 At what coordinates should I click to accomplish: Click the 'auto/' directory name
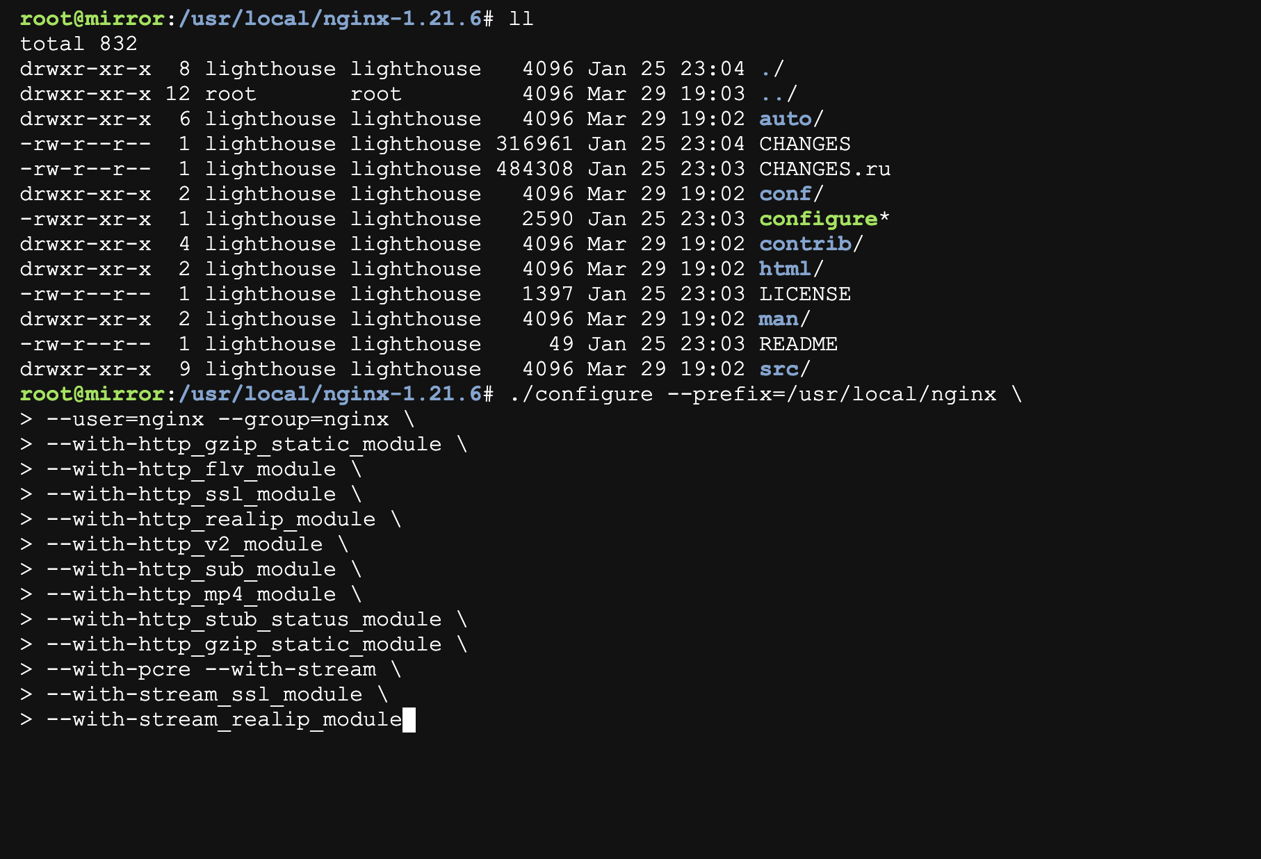(x=791, y=119)
